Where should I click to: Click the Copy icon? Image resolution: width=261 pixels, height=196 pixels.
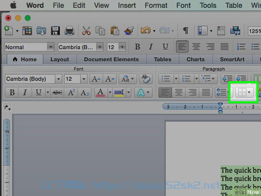[x=100, y=31]
